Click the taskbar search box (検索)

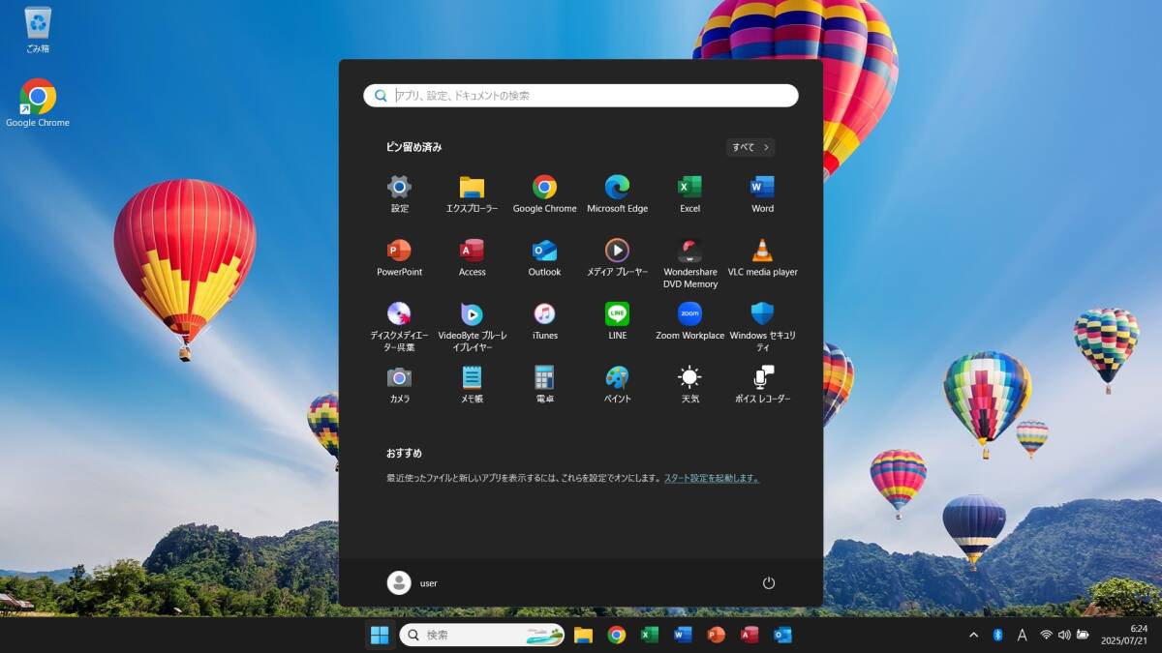482,635
